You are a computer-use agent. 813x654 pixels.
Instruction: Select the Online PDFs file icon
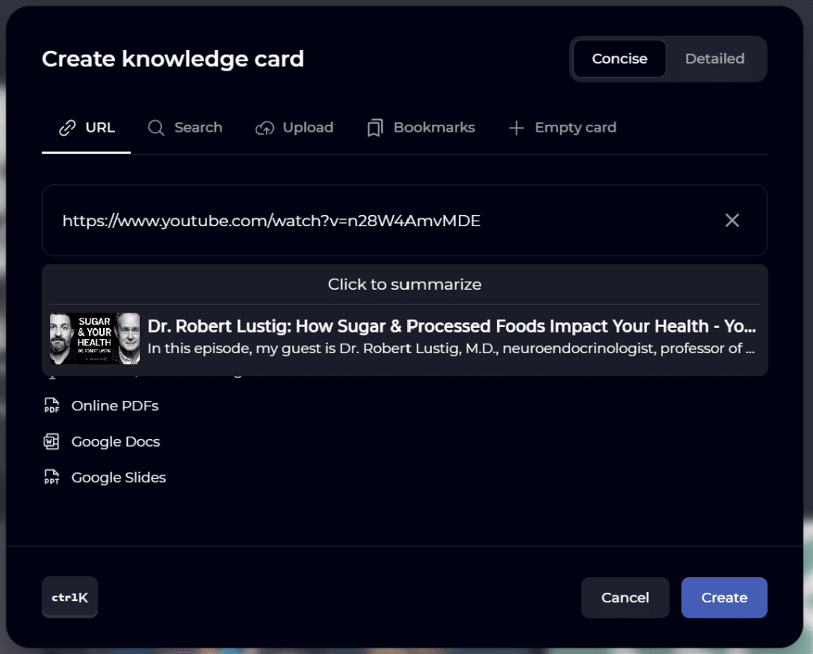[52, 406]
